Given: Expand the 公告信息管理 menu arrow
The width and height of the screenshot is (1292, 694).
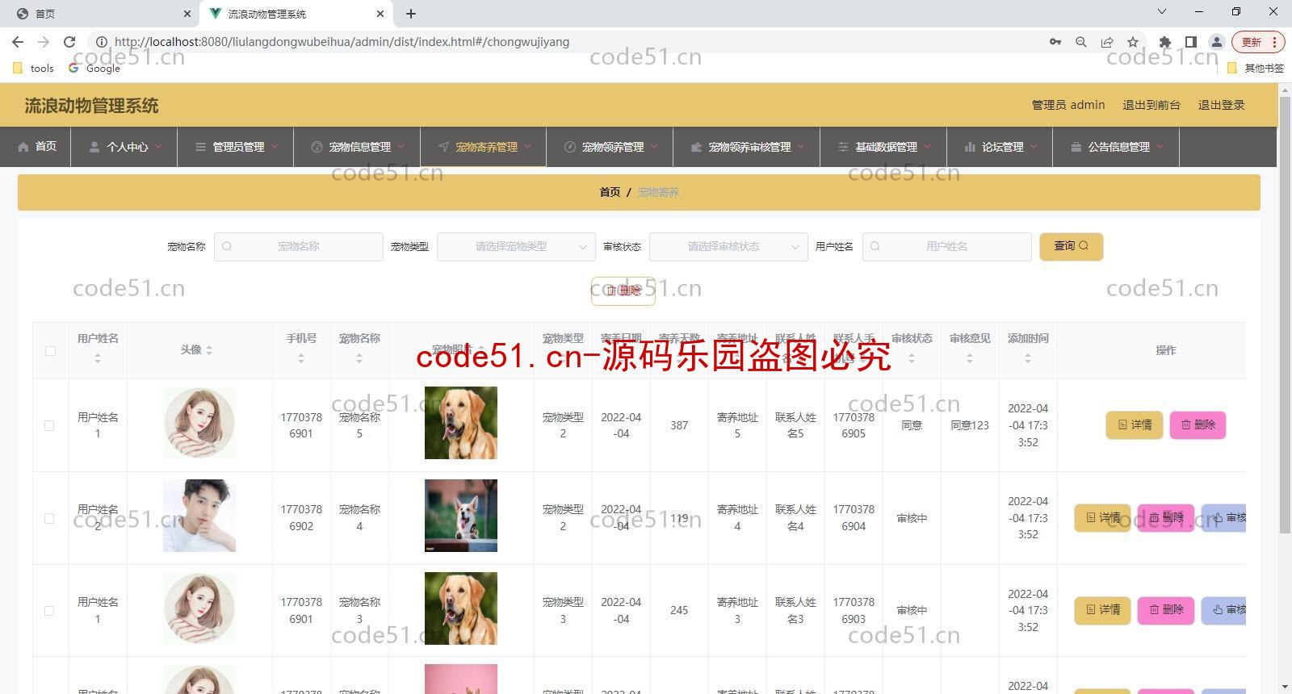Looking at the screenshot, I should [x=1160, y=147].
